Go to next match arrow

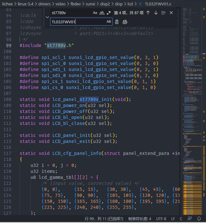click(156, 13)
